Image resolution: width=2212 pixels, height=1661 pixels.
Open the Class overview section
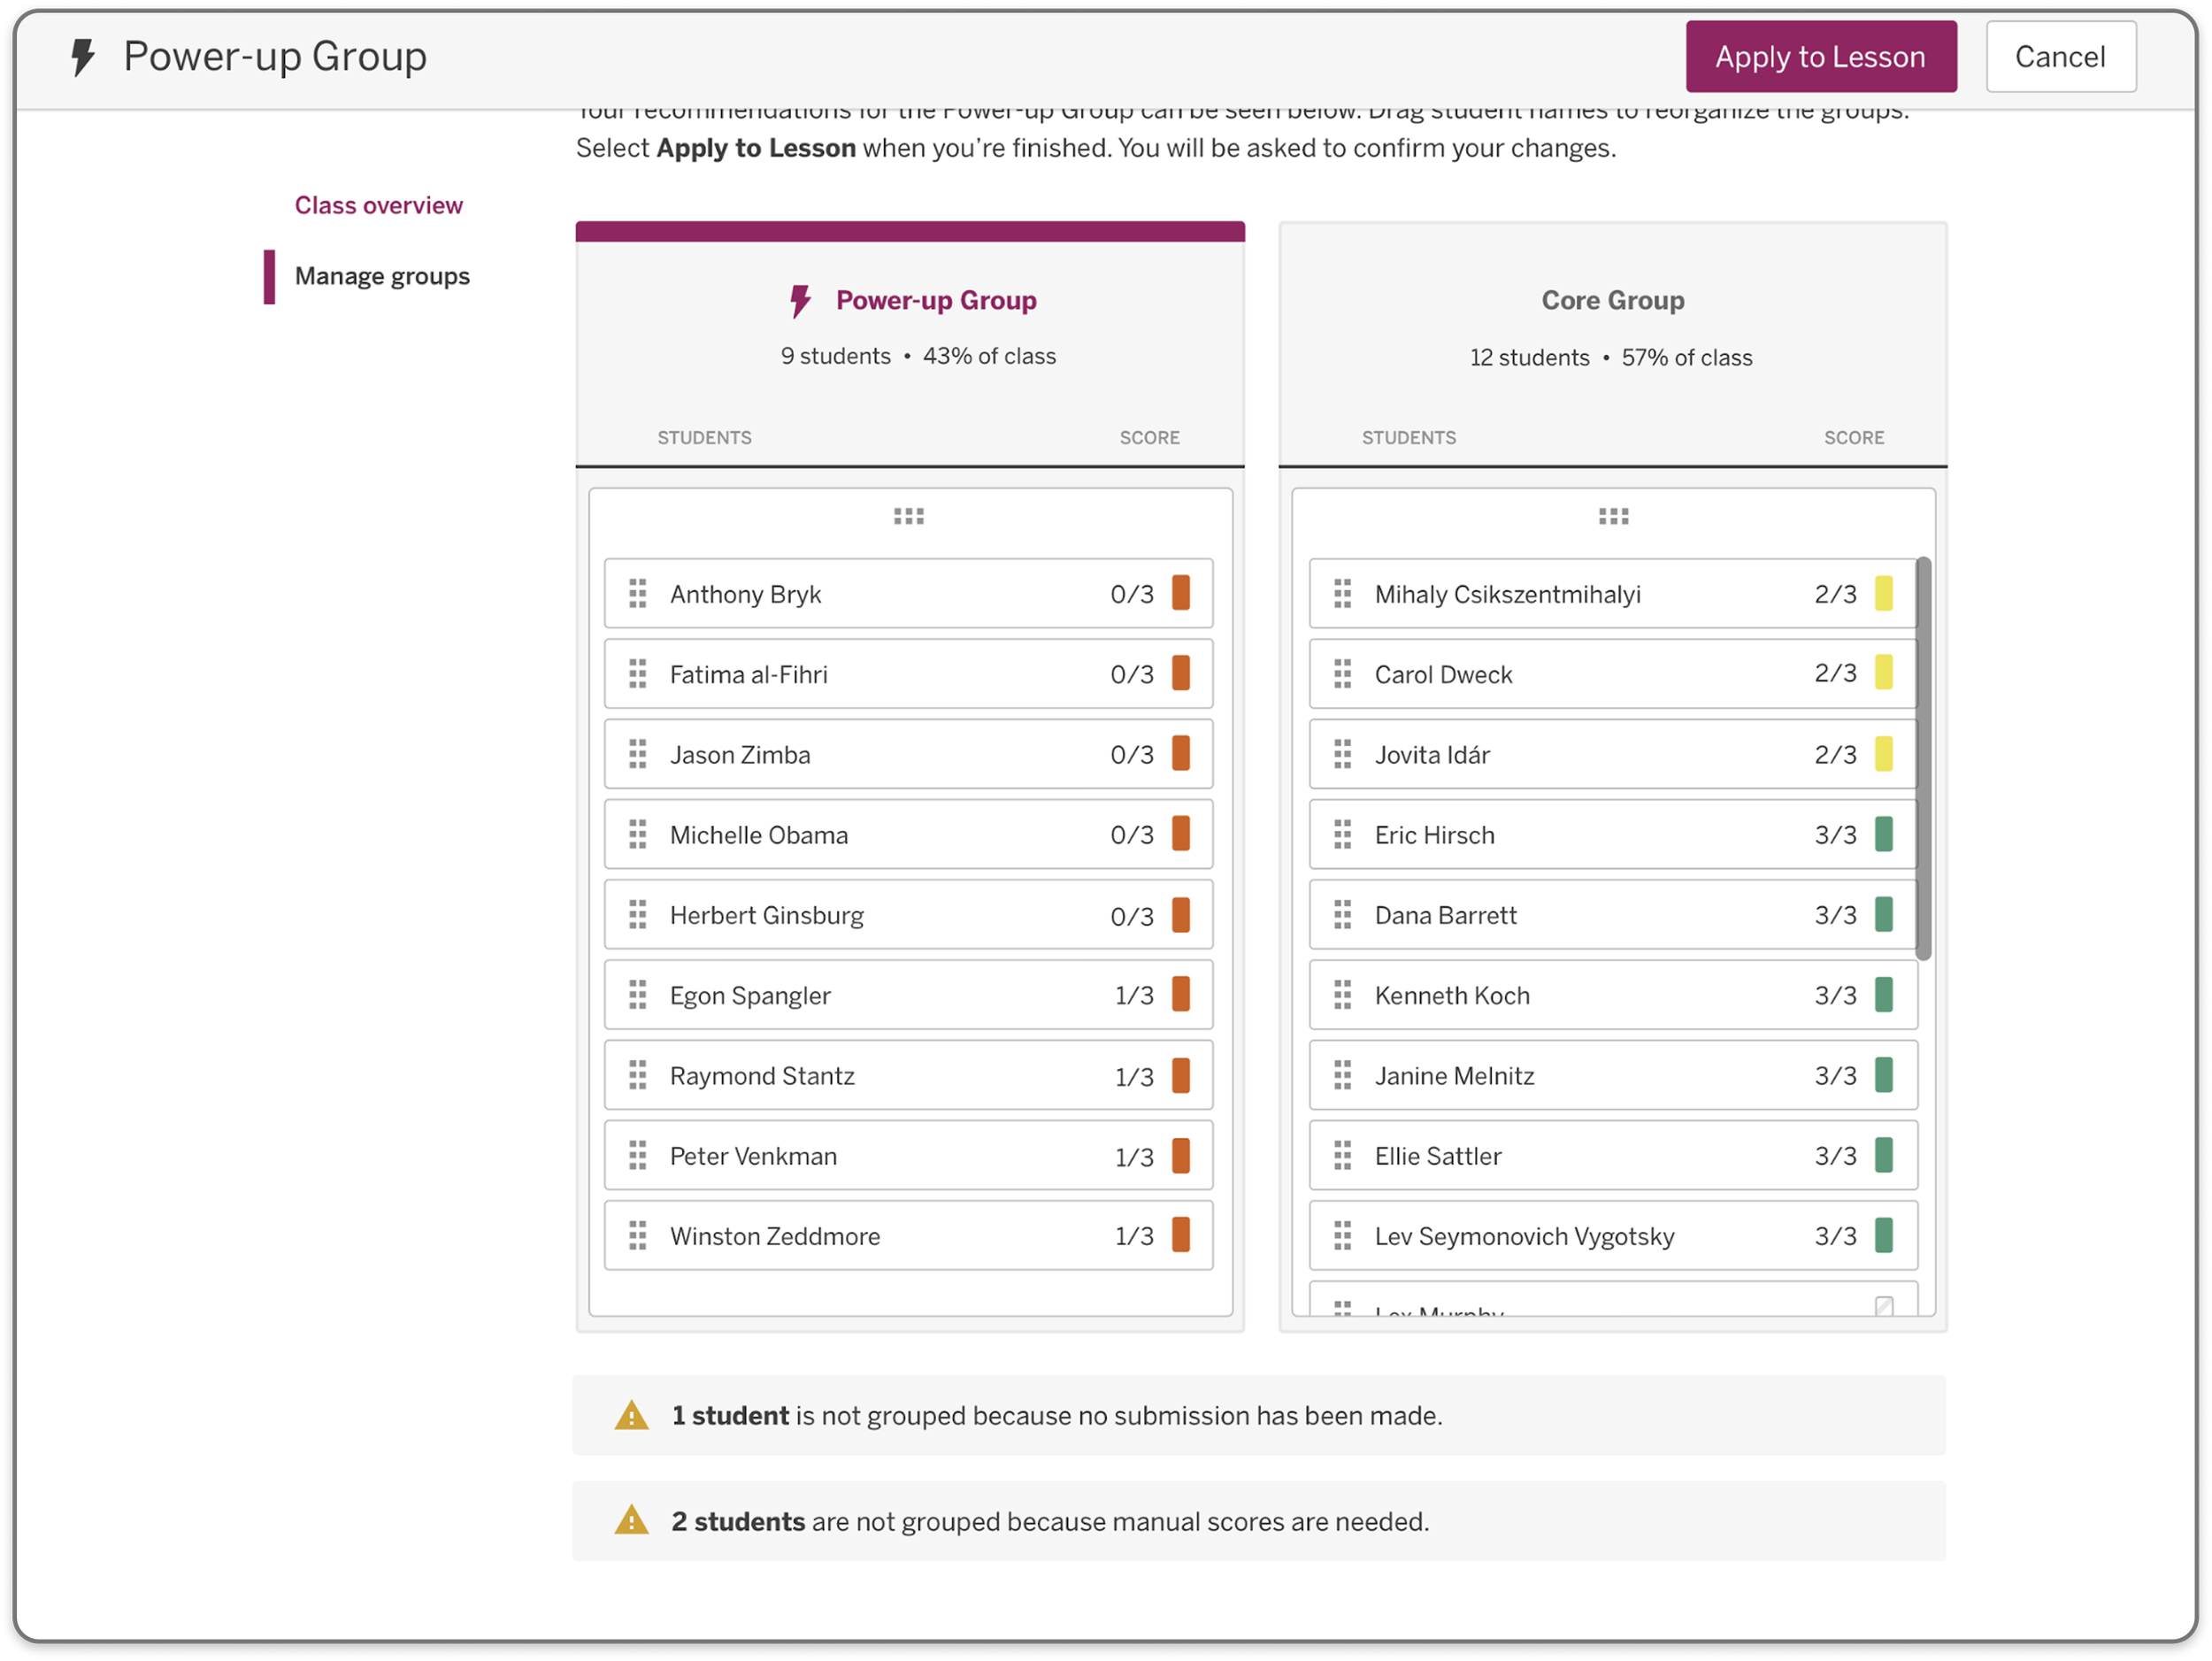379,206
